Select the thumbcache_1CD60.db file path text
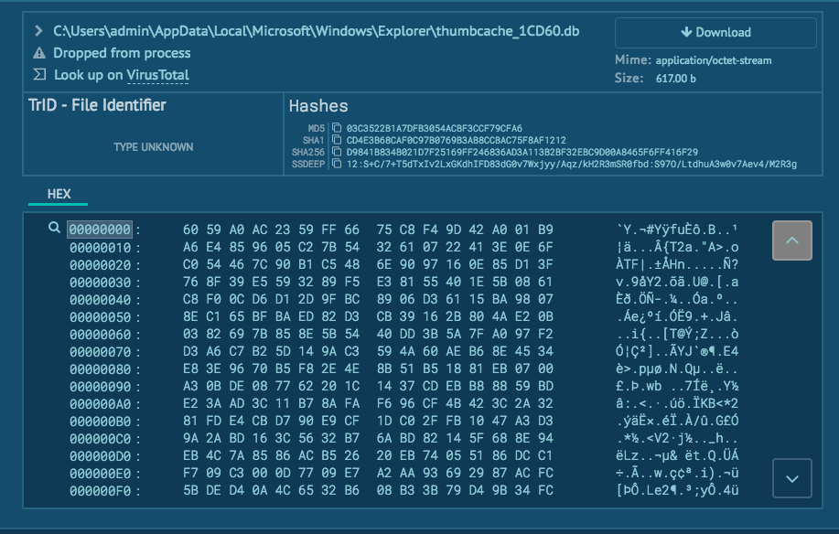Screen dimensions: 839x534 coord(316,31)
